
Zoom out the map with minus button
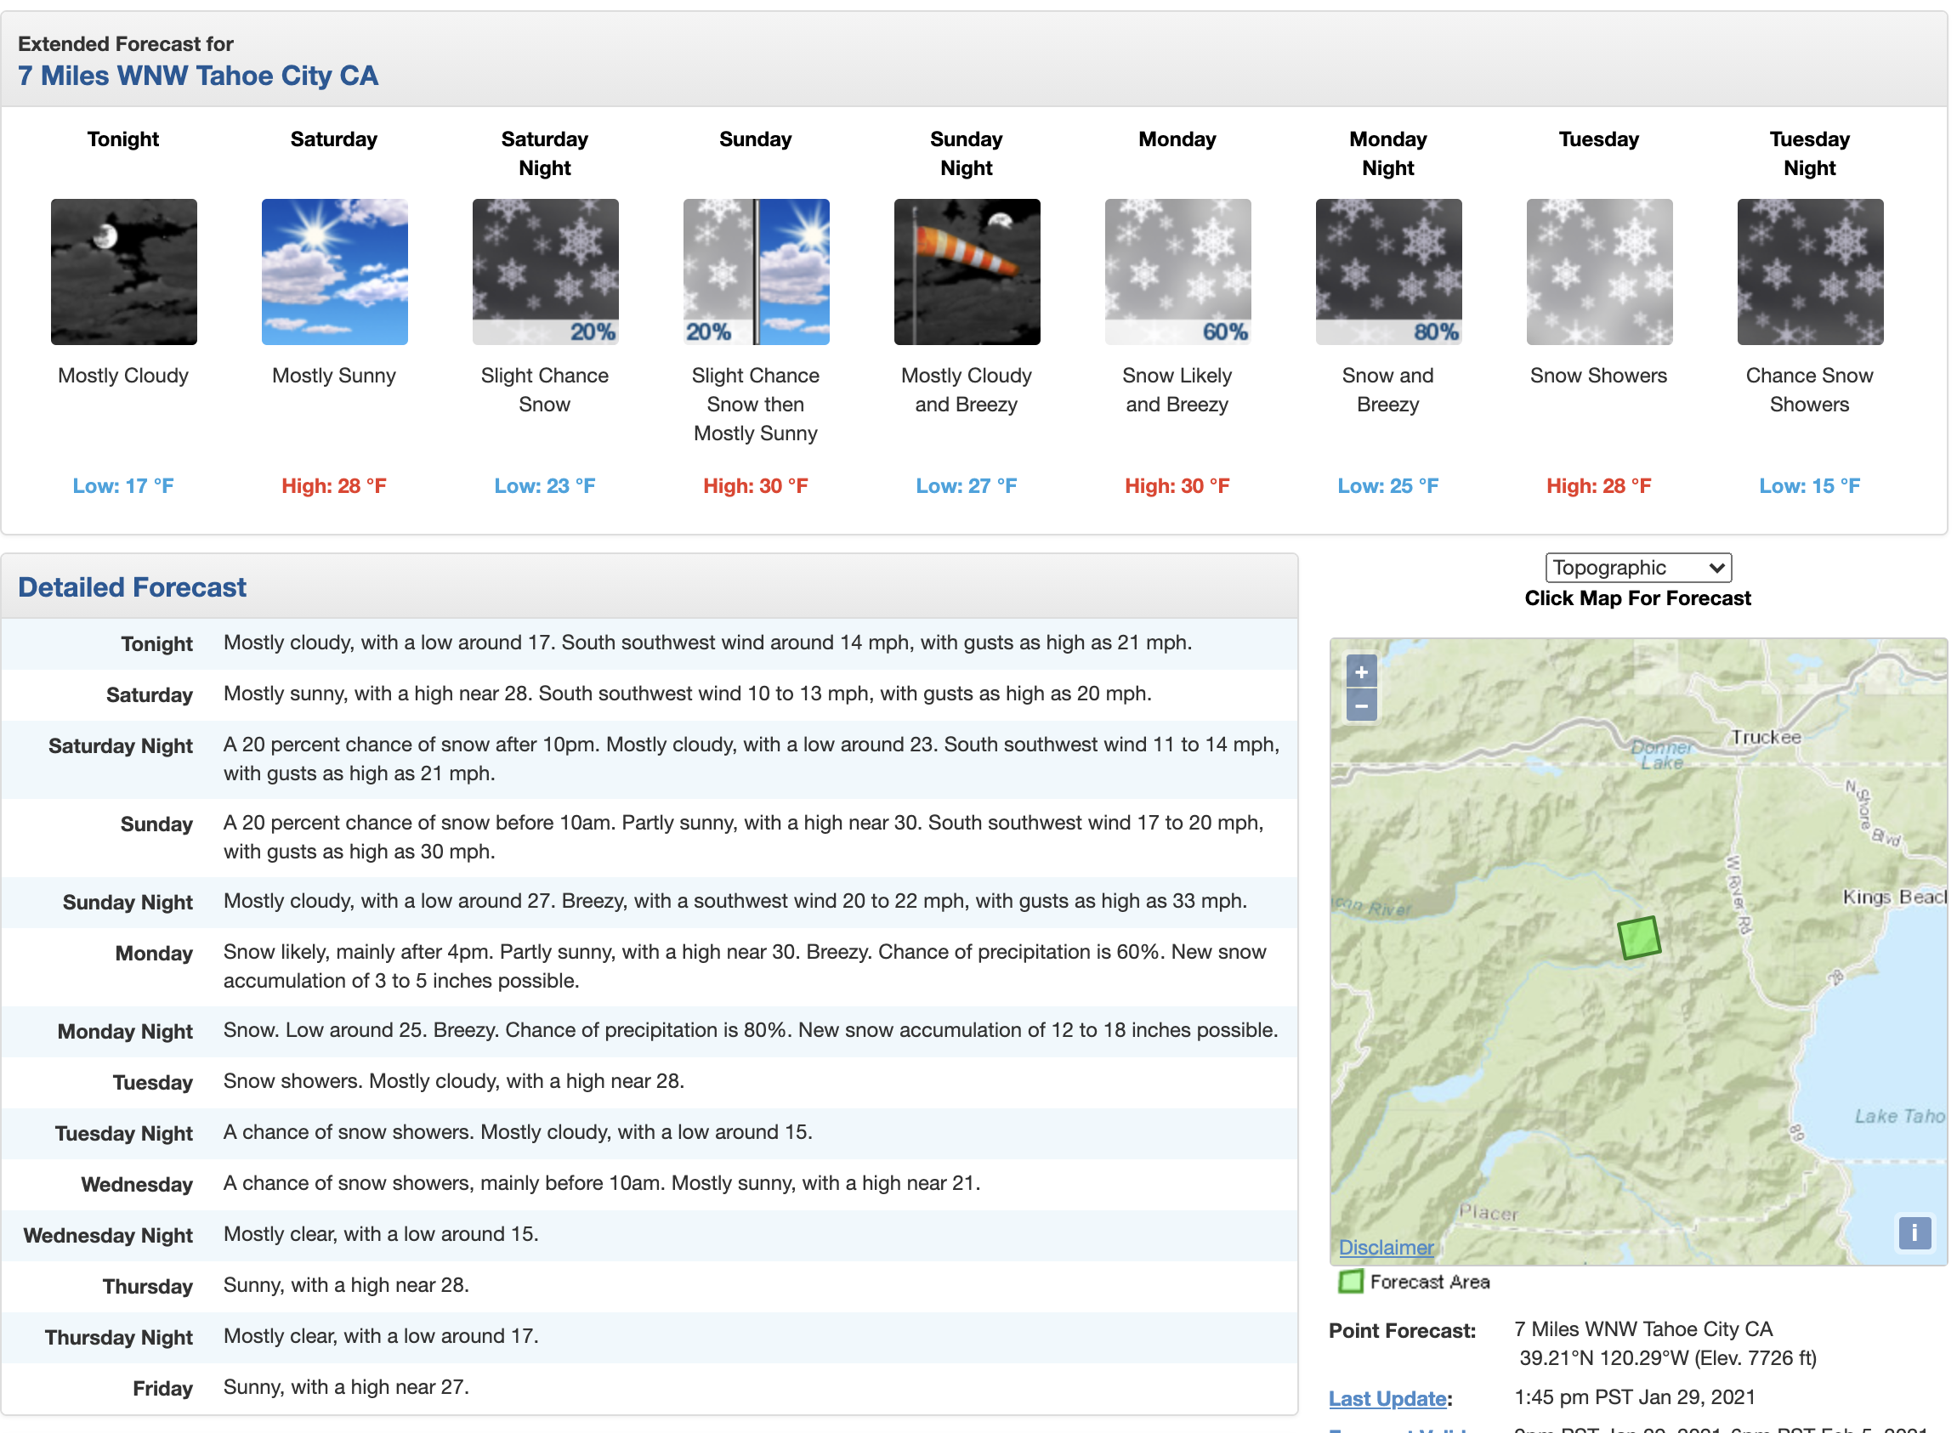[1362, 706]
